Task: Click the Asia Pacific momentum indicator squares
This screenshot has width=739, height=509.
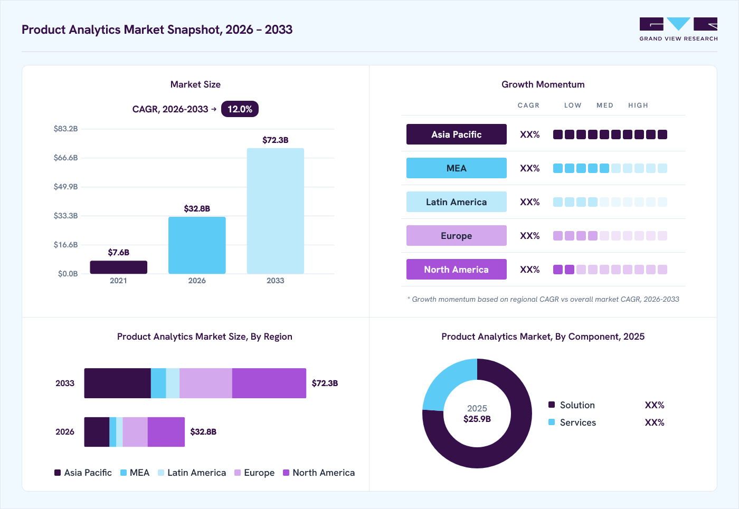Action: (610, 135)
